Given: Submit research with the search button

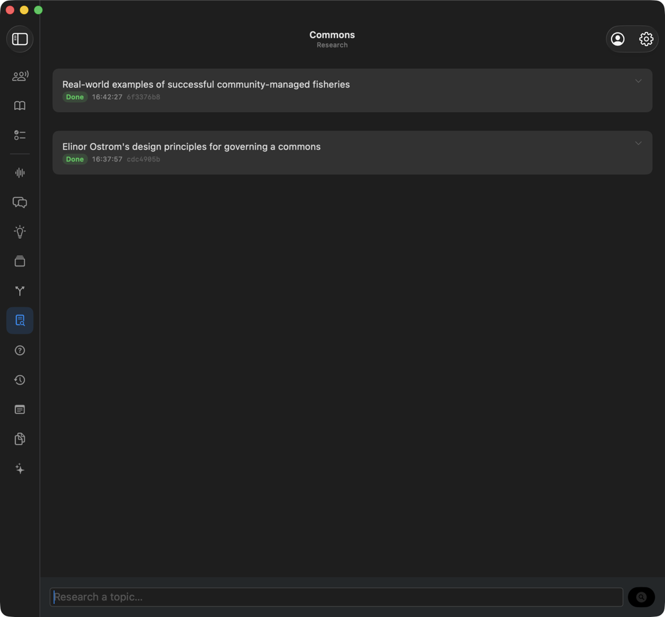Looking at the screenshot, I should click(x=641, y=597).
